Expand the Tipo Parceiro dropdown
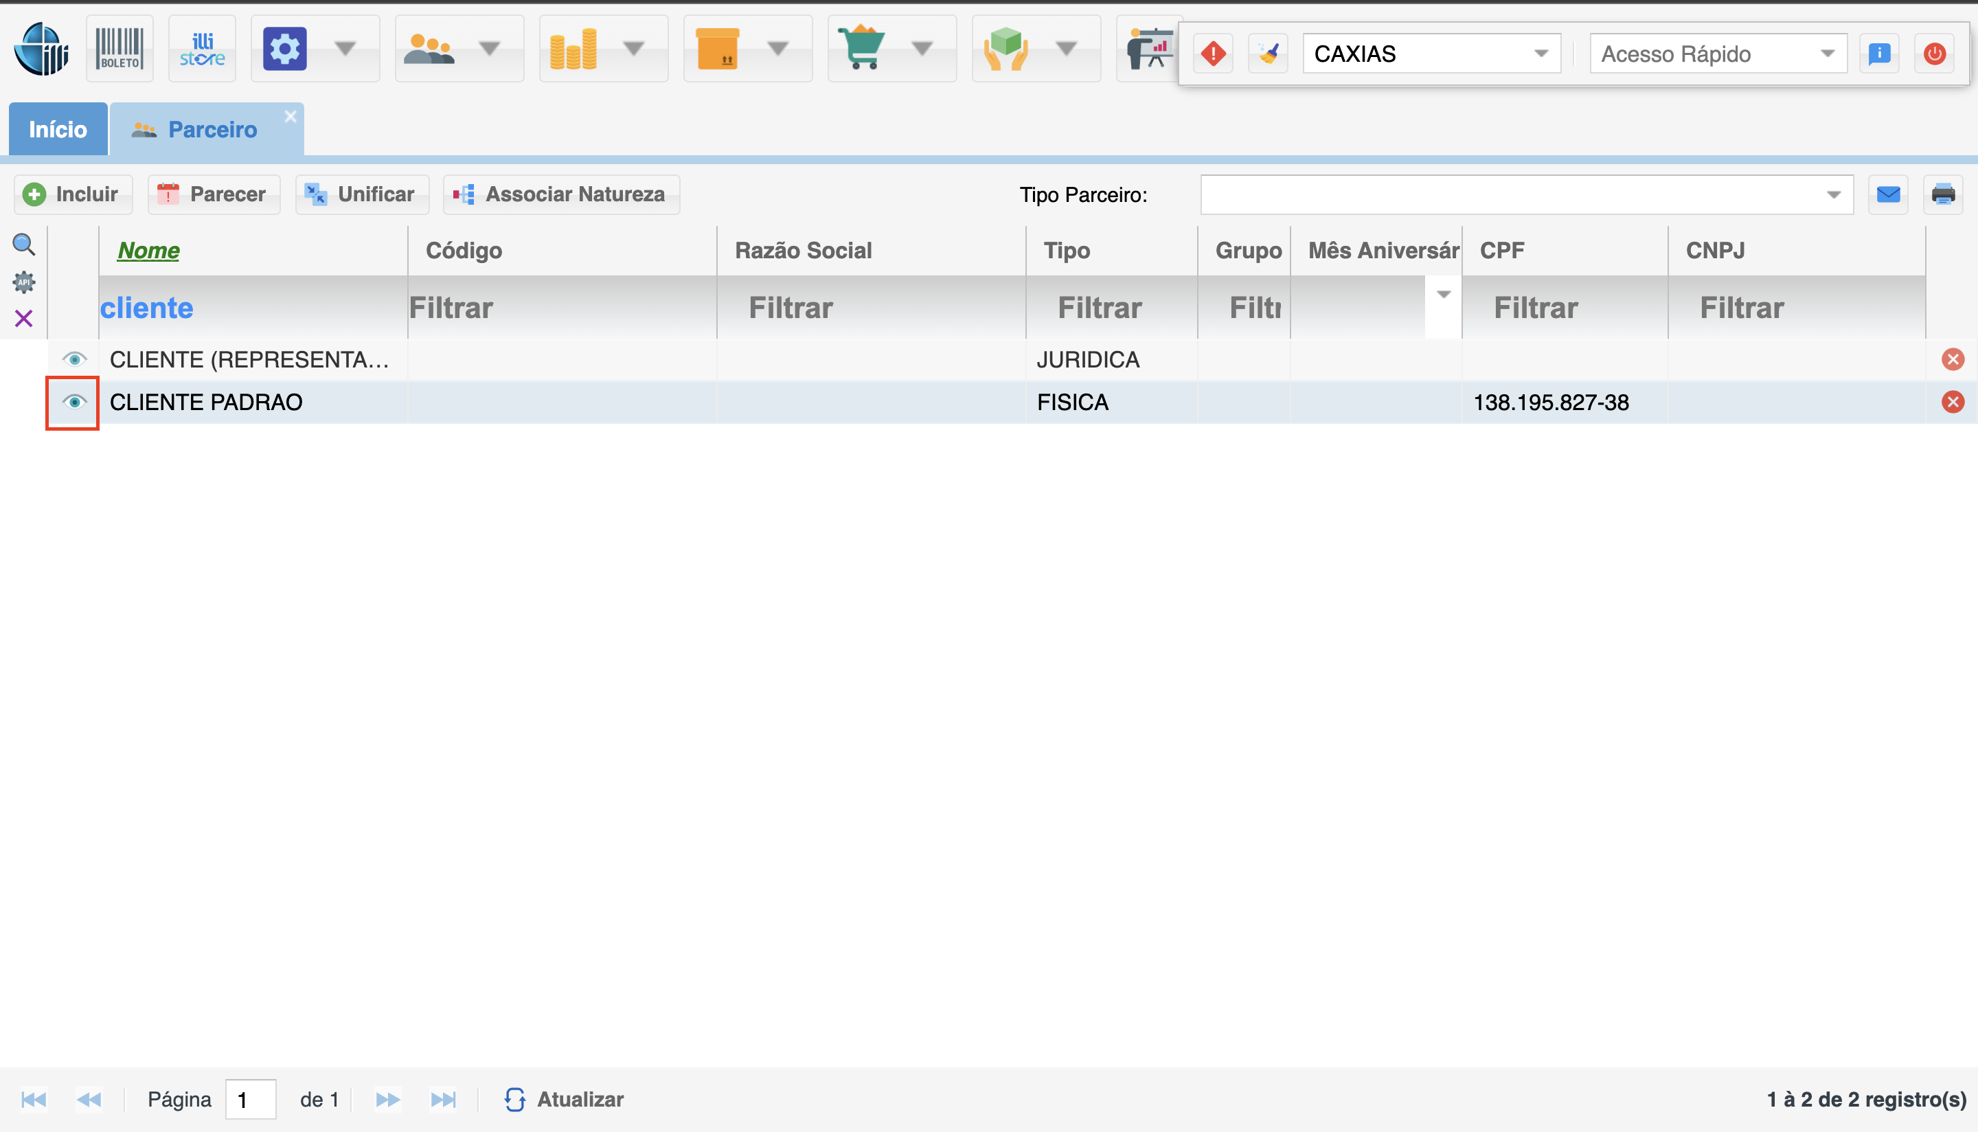1978x1132 pixels. point(1834,194)
